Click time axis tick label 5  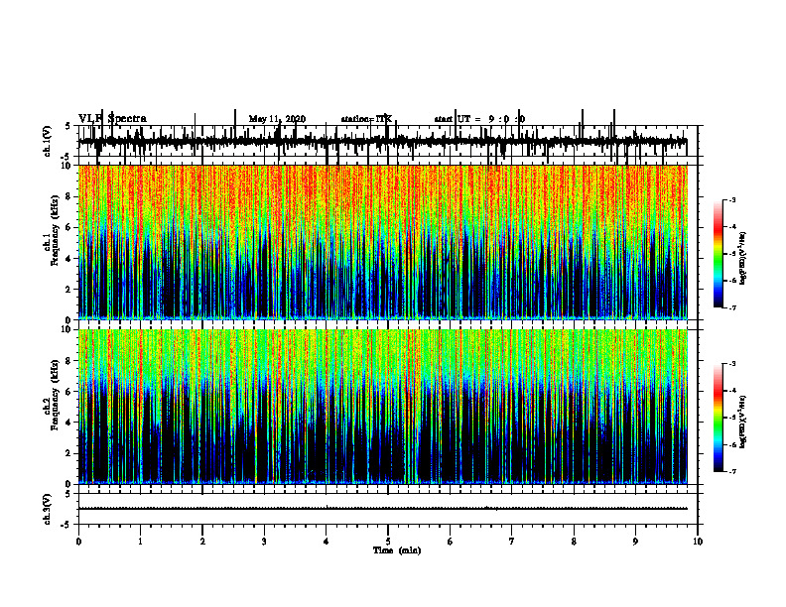pos(388,542)
